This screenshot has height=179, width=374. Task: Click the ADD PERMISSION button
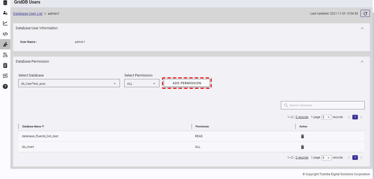[x=187, y=83]
